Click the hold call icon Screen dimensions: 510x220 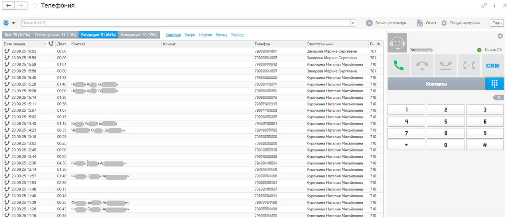click(446, 66)
